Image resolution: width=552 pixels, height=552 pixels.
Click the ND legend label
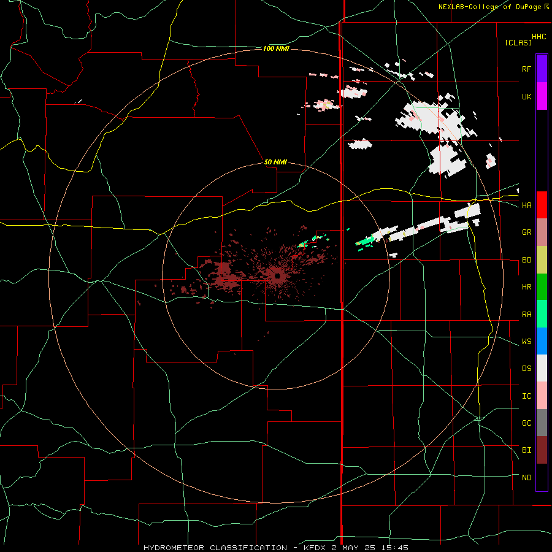(526, 478)
